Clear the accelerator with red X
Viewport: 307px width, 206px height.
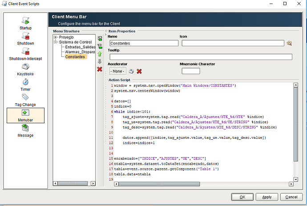tap(139, 71)
